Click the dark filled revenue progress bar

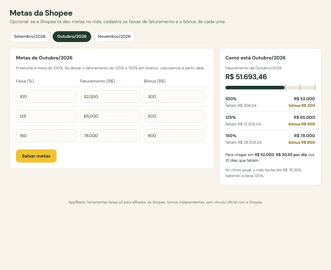[255, 88]
